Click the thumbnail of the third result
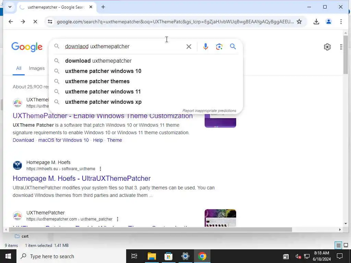Image resolution: width=351 pixels, height=263 pixels. point(220,218)
